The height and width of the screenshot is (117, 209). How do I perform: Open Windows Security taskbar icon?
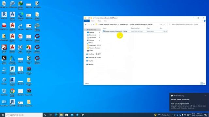tap(83, 115)
